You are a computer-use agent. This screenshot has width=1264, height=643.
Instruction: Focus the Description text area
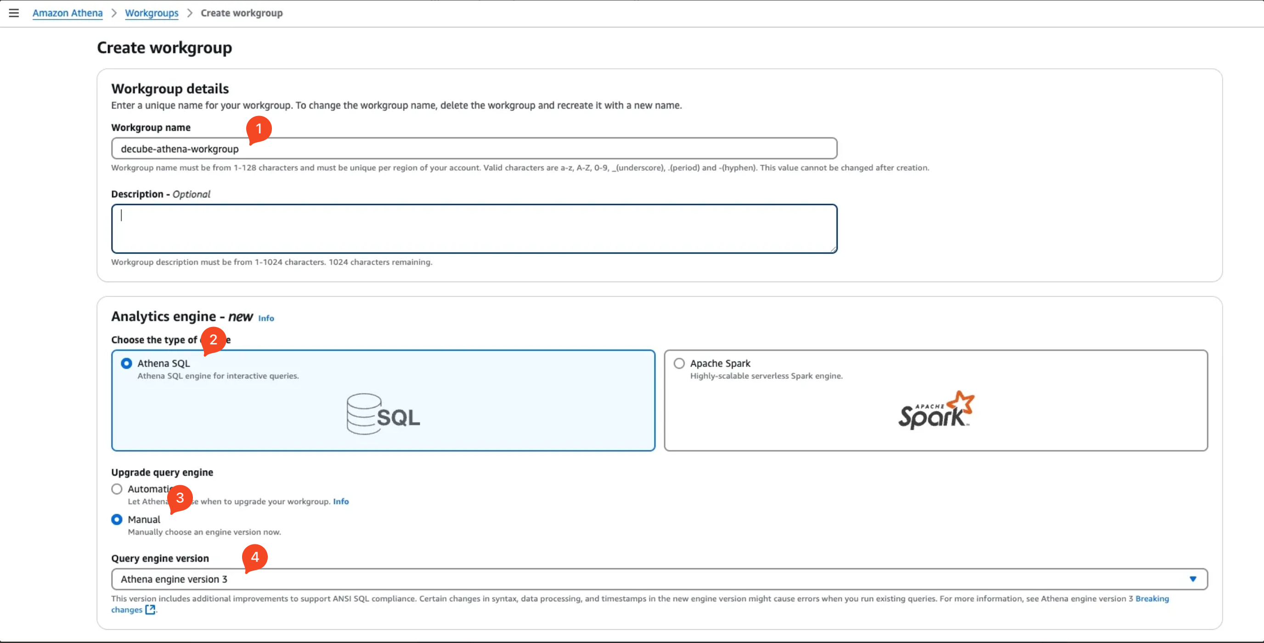474,228
